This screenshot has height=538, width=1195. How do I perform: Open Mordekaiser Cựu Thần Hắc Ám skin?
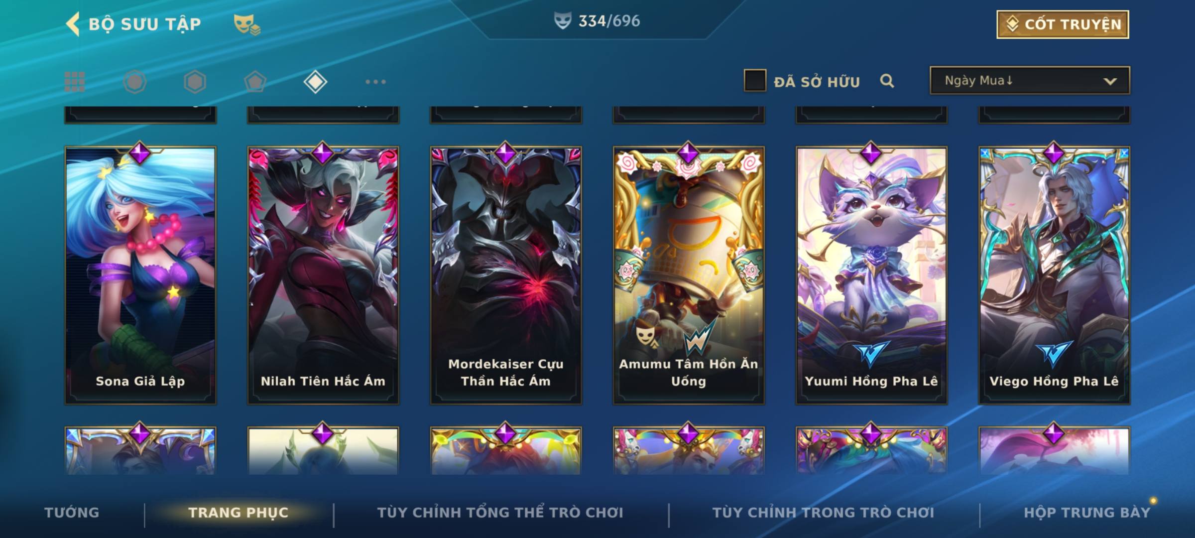[506, 275]
